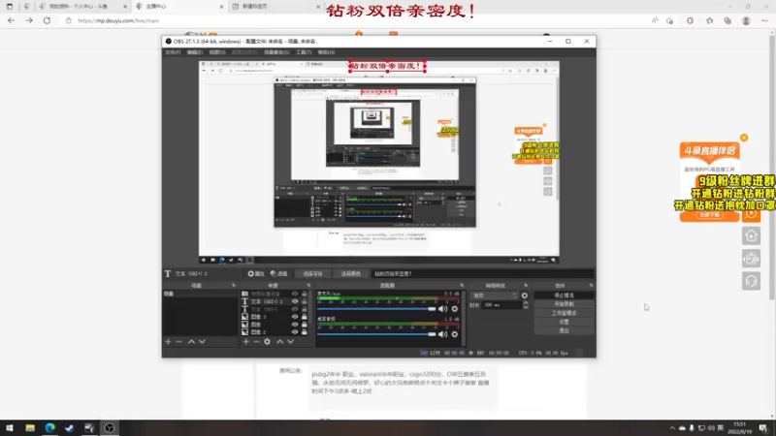
Task: Click Studio Mode button in Controls
Action: pos(565,313)
